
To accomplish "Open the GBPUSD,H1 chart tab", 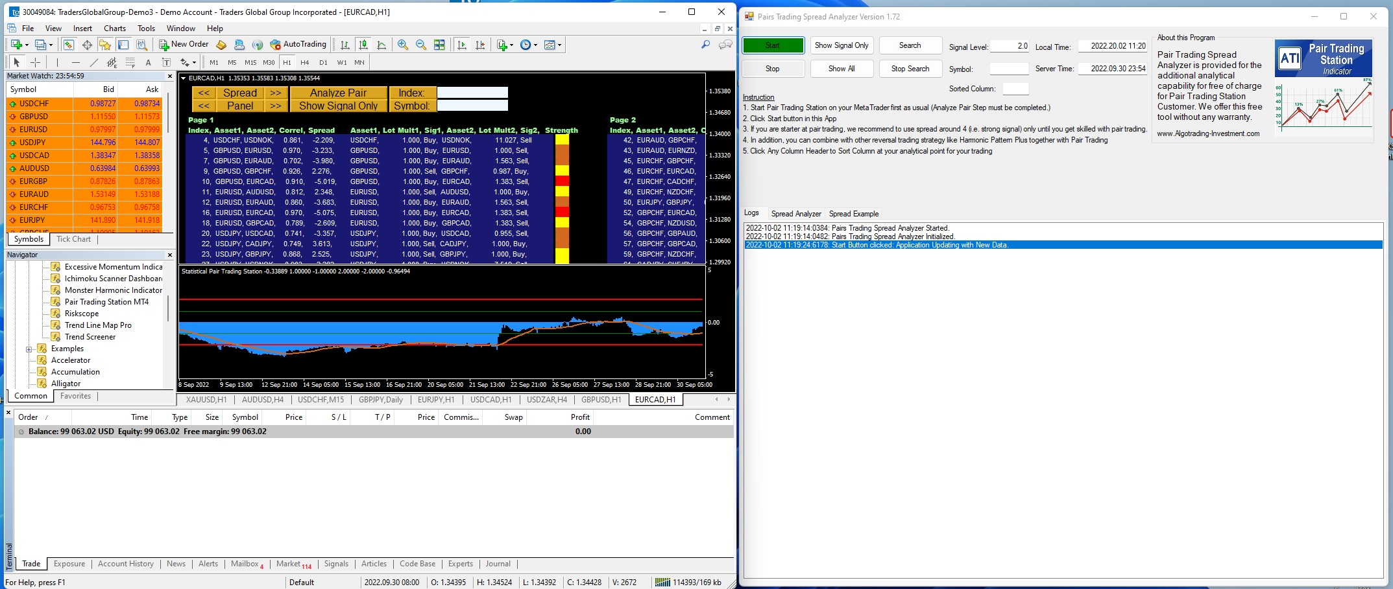I will [601, 400].
